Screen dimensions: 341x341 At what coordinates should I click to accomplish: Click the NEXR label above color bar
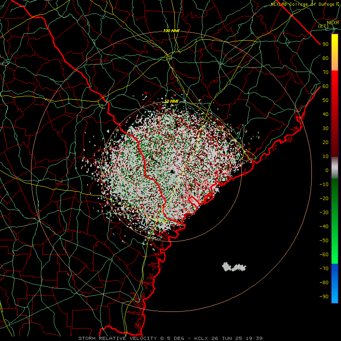[333, 22]
